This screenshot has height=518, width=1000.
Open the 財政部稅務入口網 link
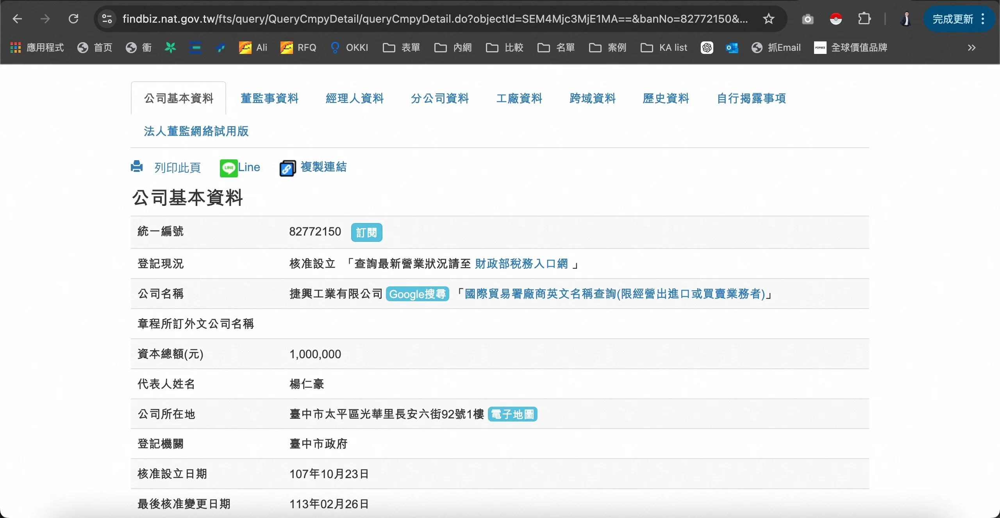(x=521, y=264)
